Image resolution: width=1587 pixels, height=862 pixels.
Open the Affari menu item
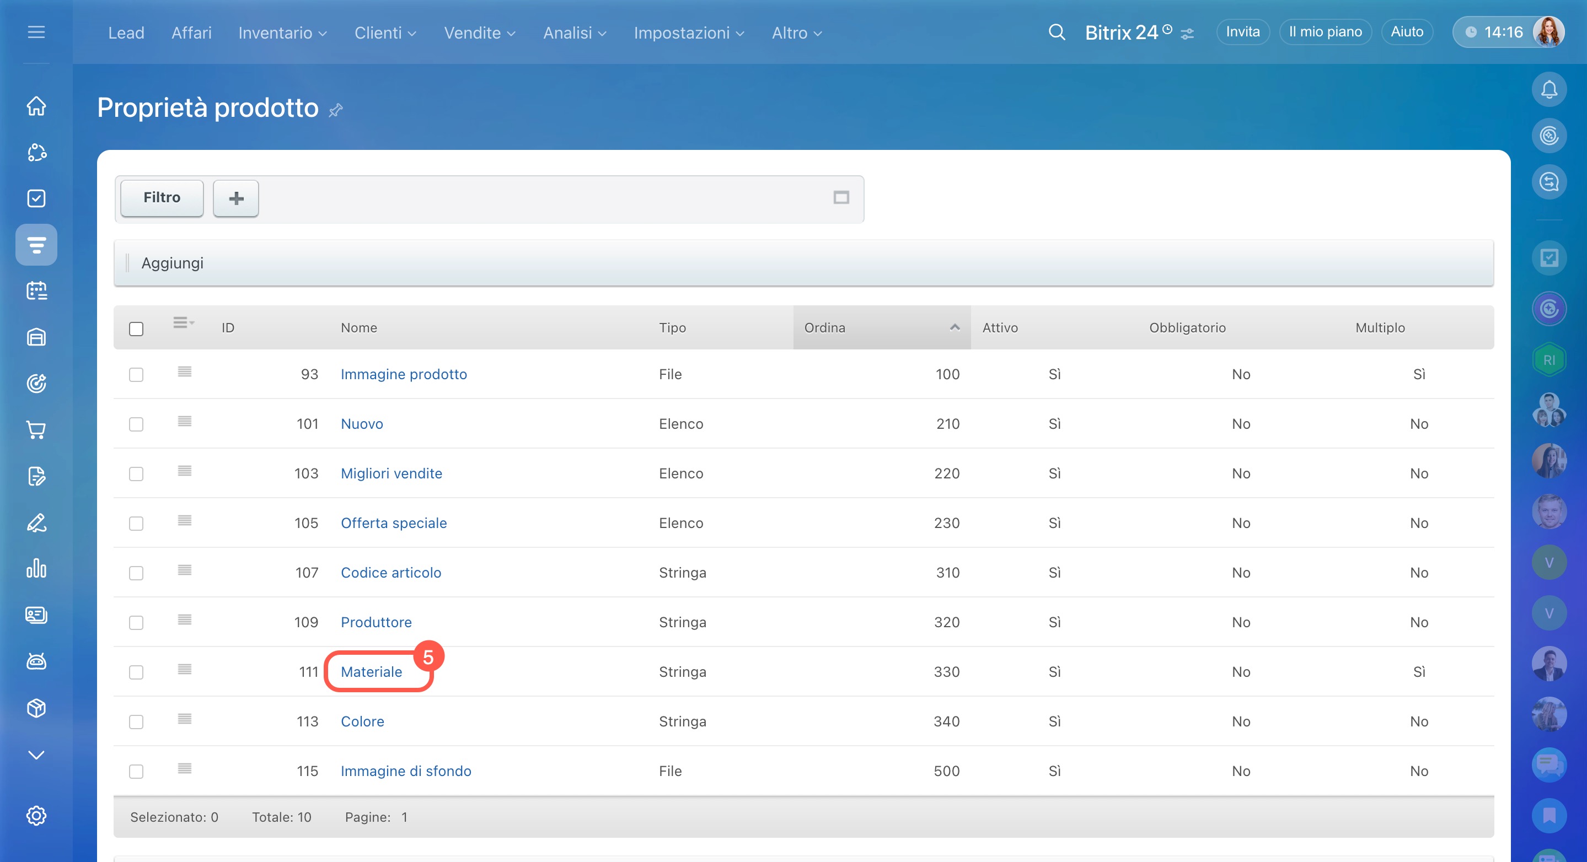(191, 33)
